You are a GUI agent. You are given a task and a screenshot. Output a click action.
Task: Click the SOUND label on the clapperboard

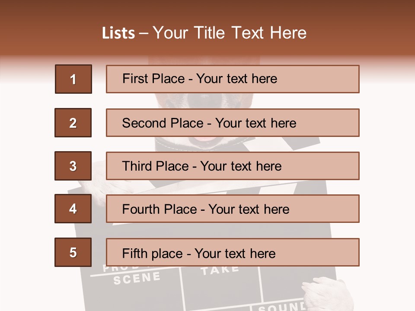(x=281, y=307)
